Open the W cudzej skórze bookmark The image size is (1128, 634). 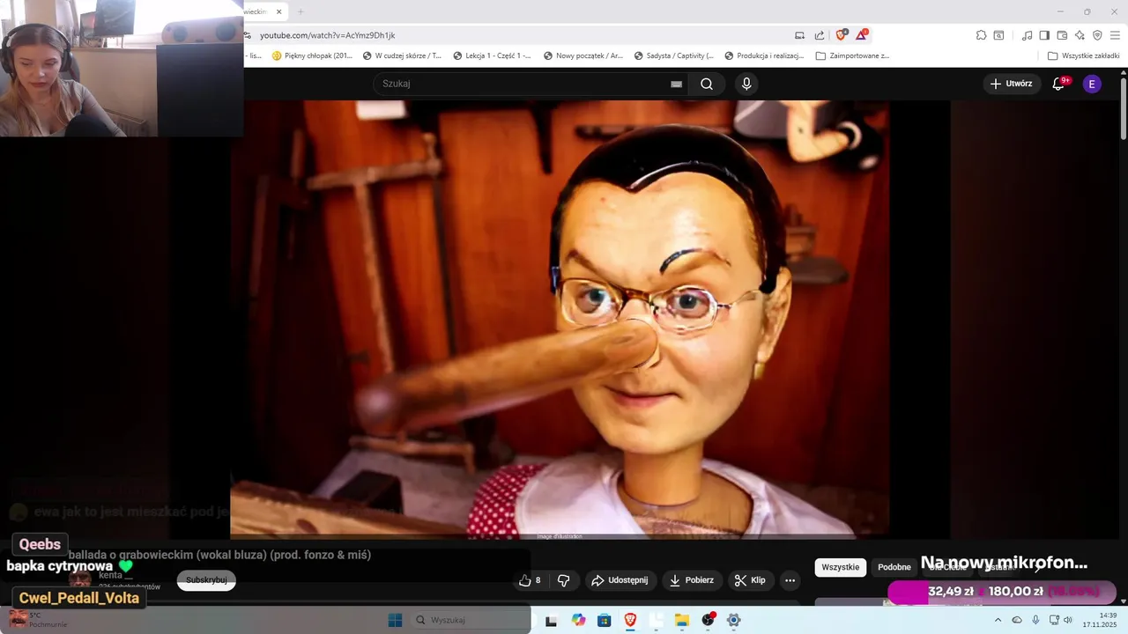[403, 55]
